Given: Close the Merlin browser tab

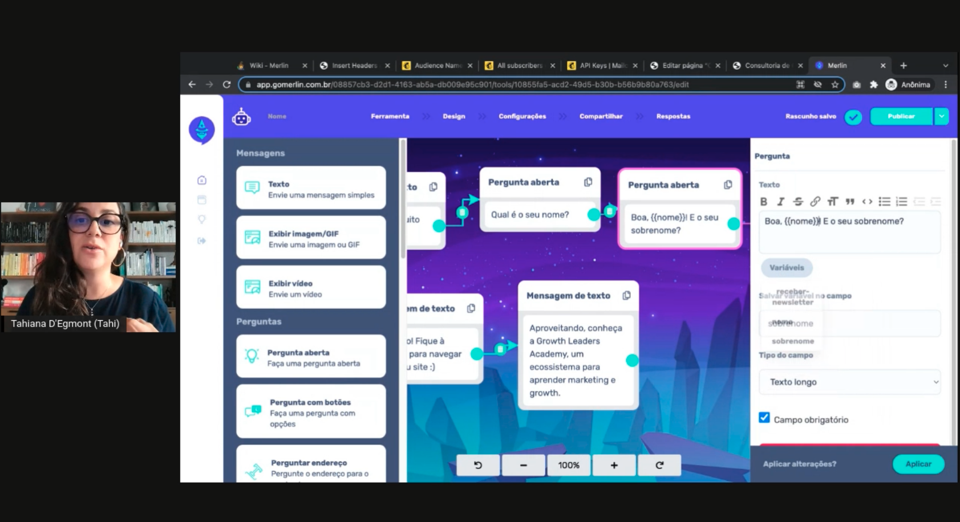Looking at the screenshot, I should [883, 66].
